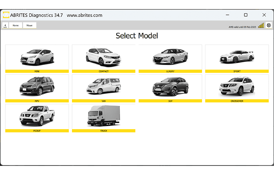Click the back arrow button
Viewport: 274px width, 175px height.
pos(5,25)
